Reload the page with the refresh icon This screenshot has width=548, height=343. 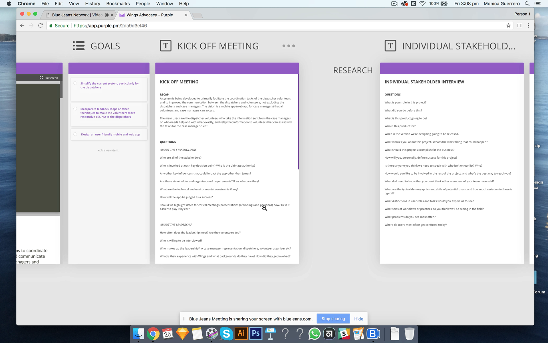point(41,25)
